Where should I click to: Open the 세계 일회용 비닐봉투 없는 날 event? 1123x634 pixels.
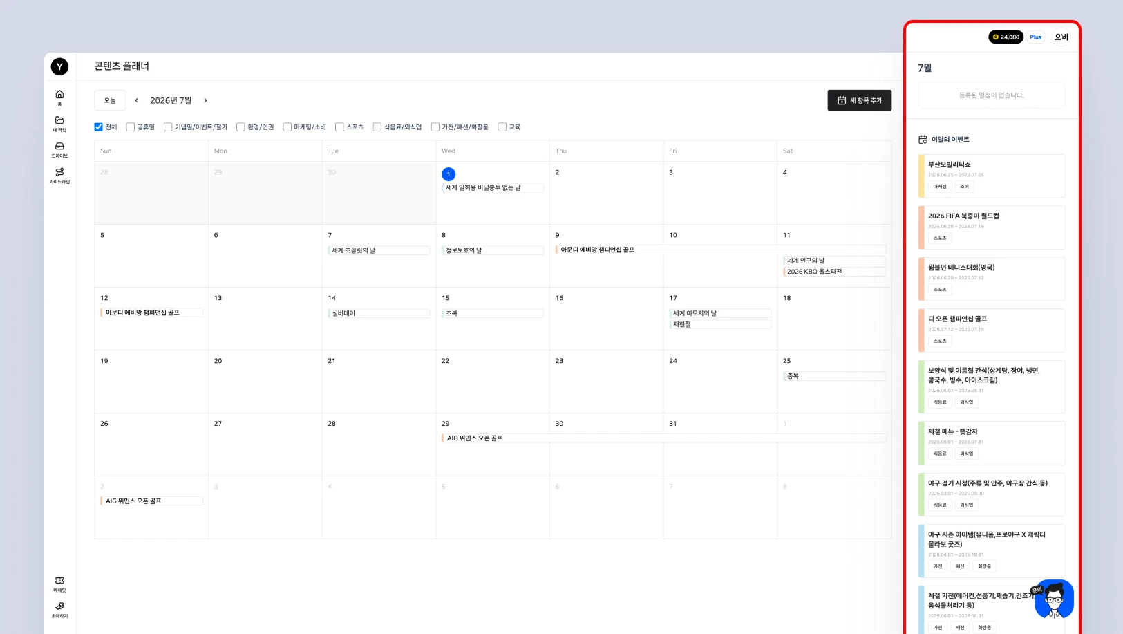(x=492, y=188)
